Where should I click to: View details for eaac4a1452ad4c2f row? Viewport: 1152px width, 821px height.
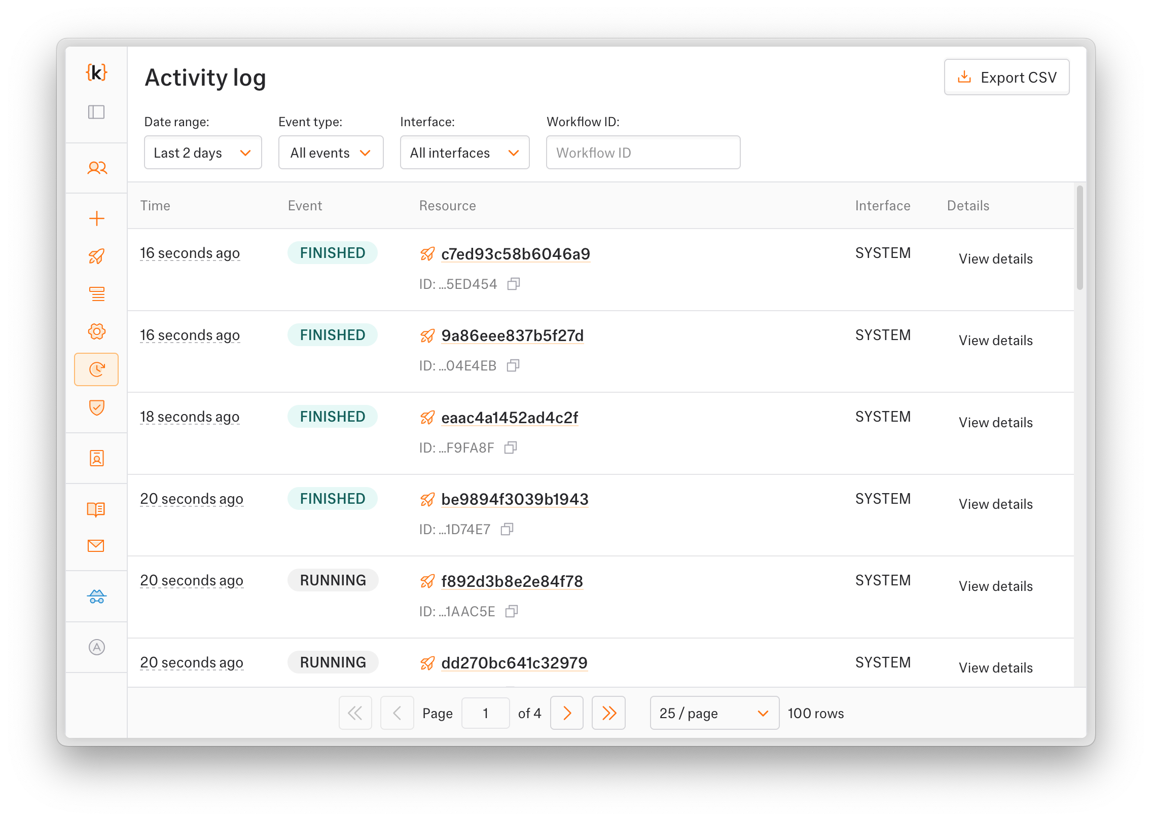click(x=995, y=423)
